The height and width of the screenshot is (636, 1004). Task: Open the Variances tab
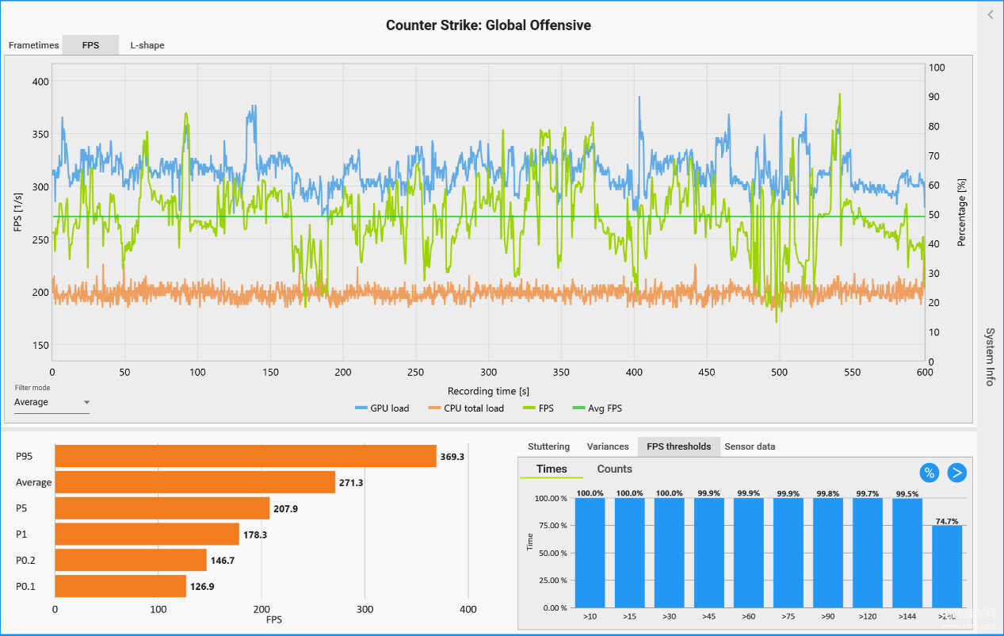[x=608, y=446]
